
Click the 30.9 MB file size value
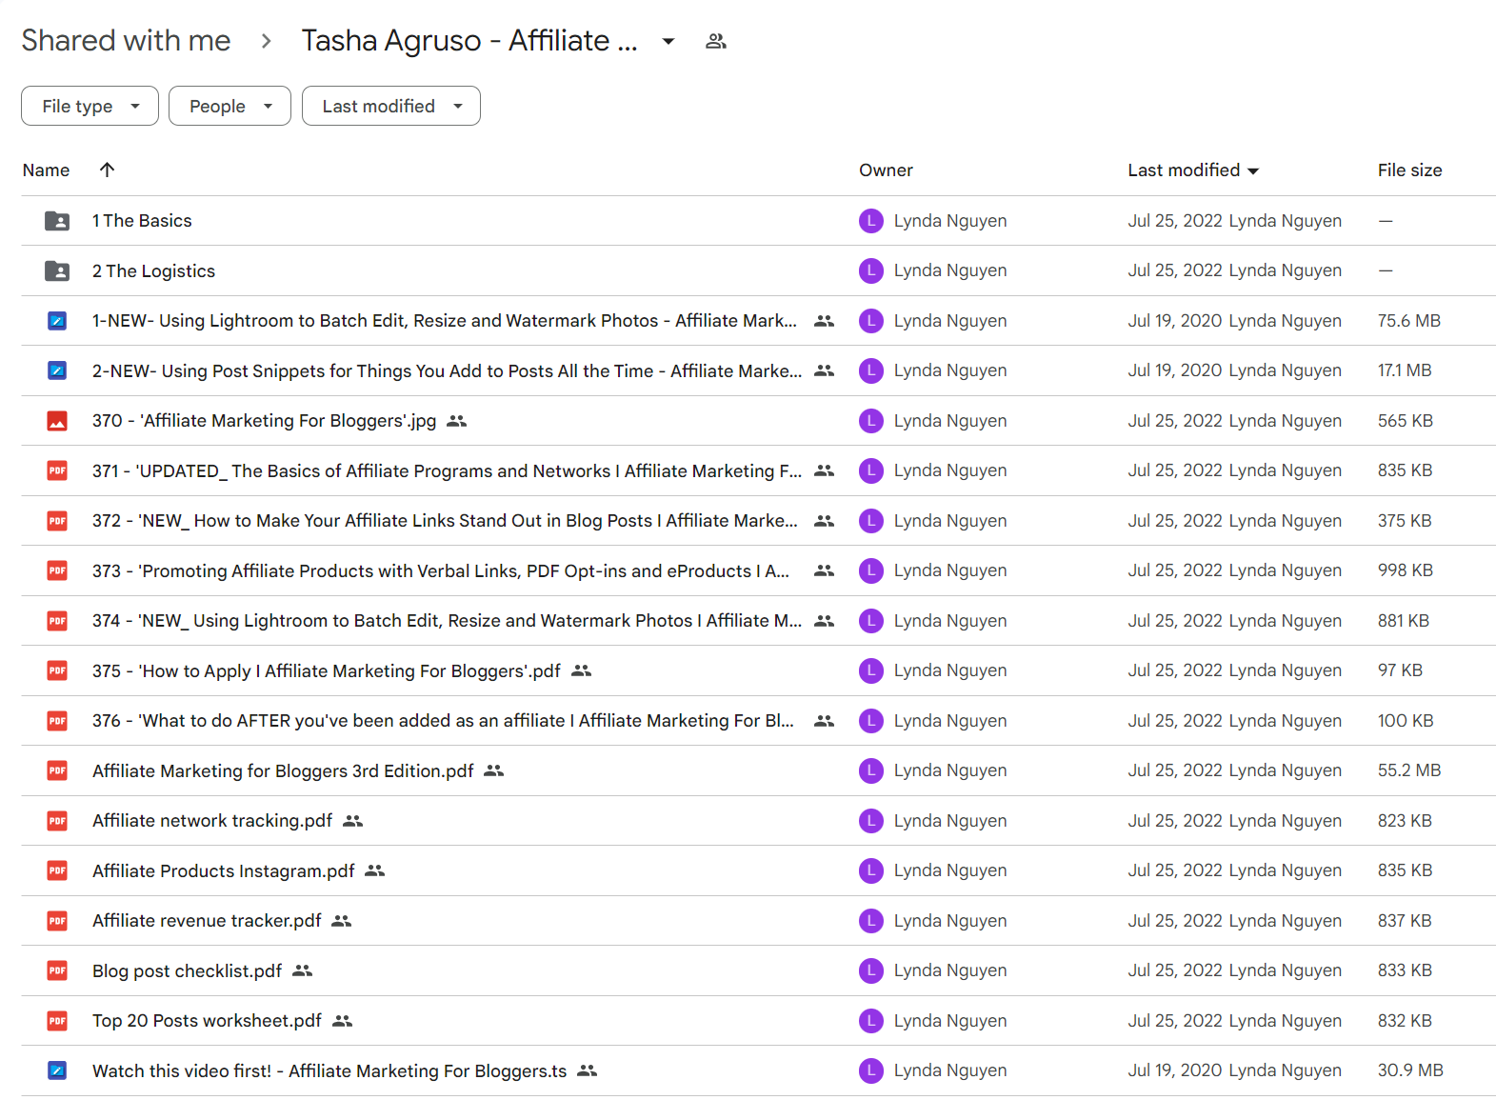(x=1409, y=1070)
